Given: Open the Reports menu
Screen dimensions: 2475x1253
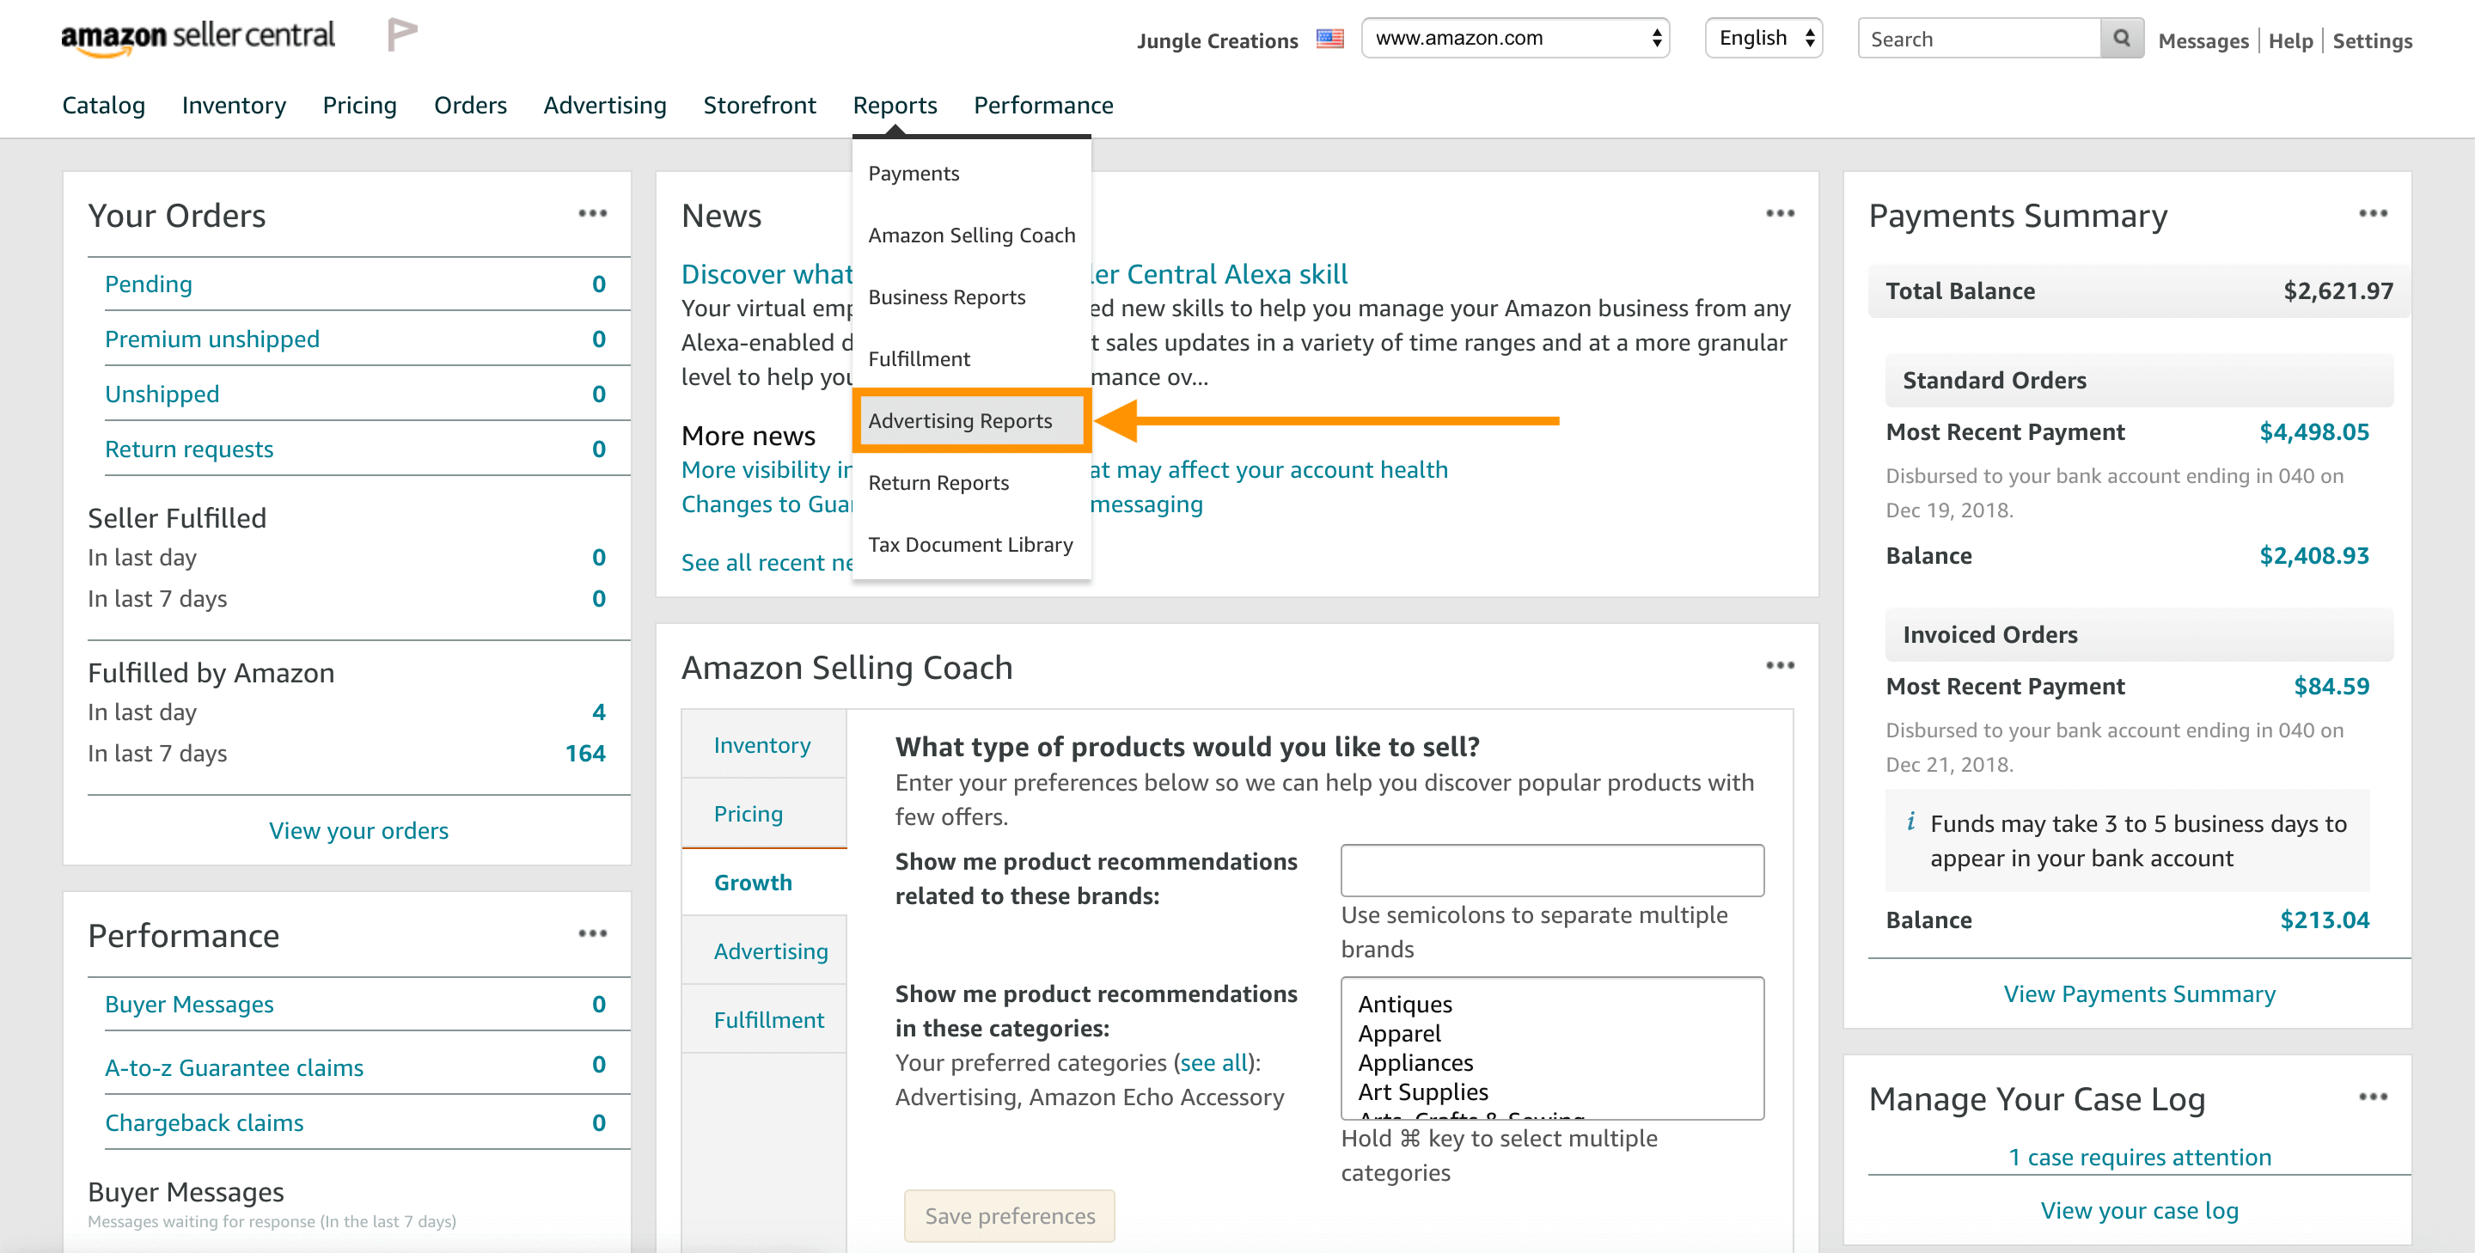Looking at the screenshot, I should (x=895, y=105).
